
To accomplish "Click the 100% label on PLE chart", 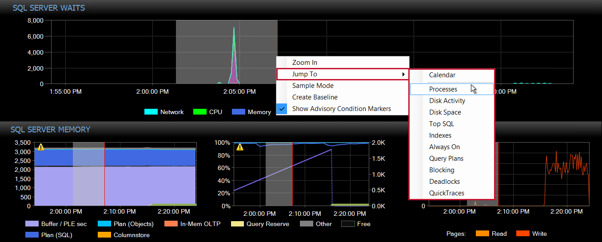I will 222,143.
